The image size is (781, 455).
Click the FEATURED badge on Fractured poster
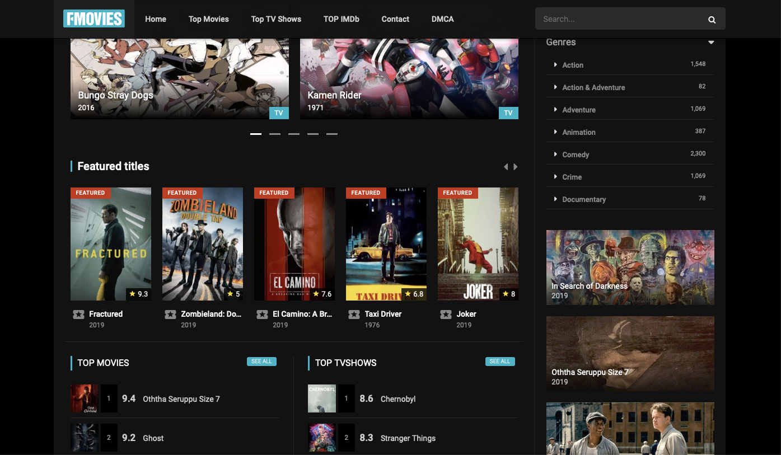pos(91,193)
